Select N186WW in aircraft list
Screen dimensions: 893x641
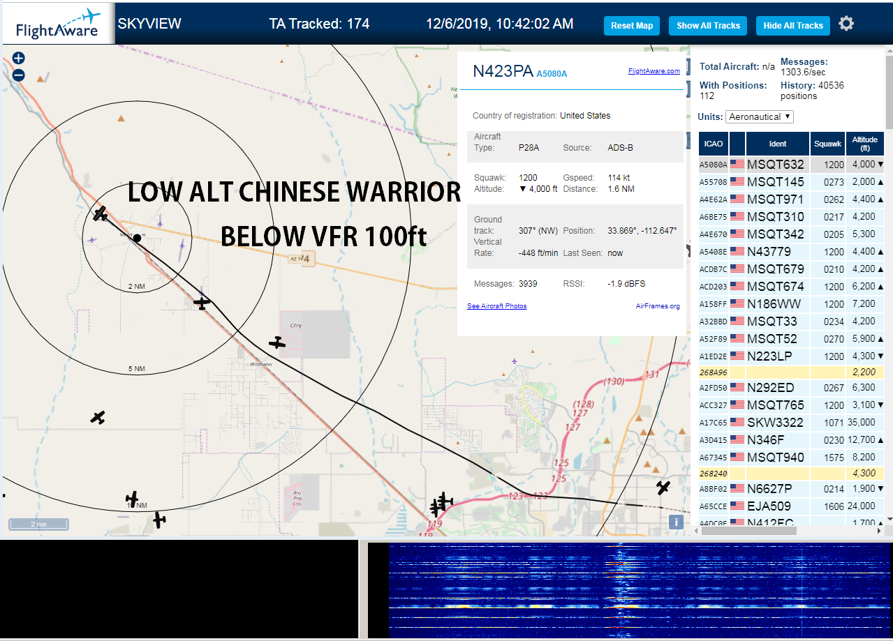coord(792,304)
